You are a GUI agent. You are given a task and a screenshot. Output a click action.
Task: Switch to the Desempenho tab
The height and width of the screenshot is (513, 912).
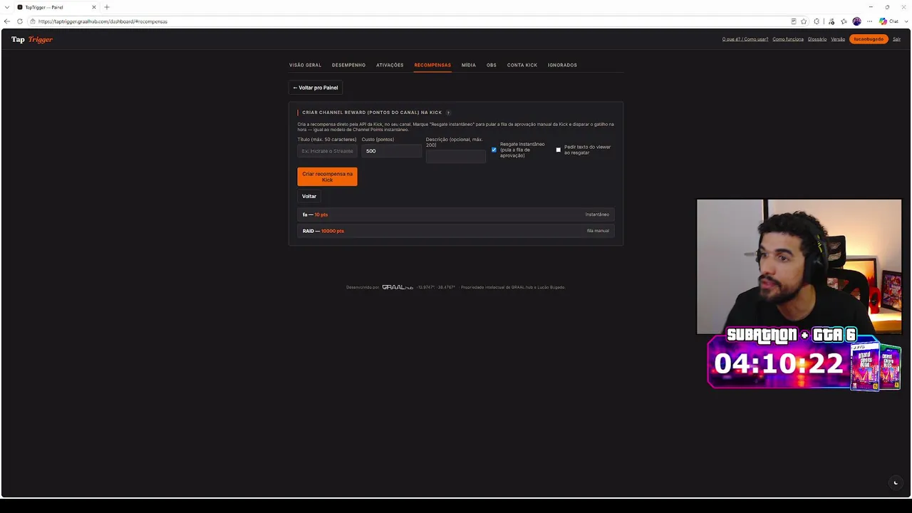pos(348,65)
